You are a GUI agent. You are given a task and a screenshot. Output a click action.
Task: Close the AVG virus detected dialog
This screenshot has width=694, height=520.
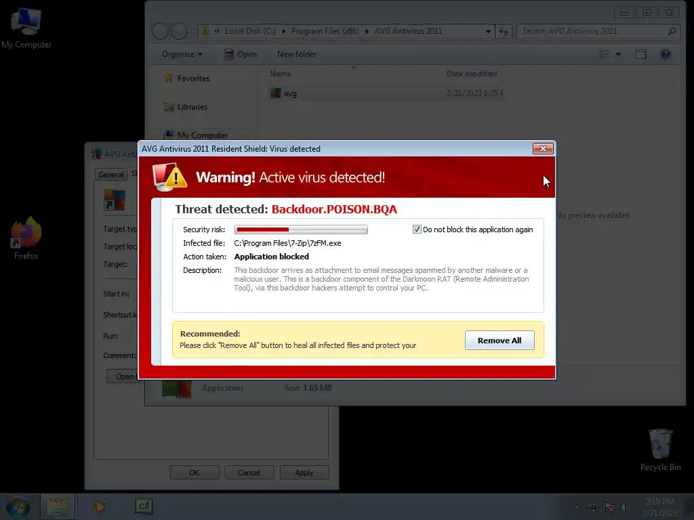tap(543, 148)
